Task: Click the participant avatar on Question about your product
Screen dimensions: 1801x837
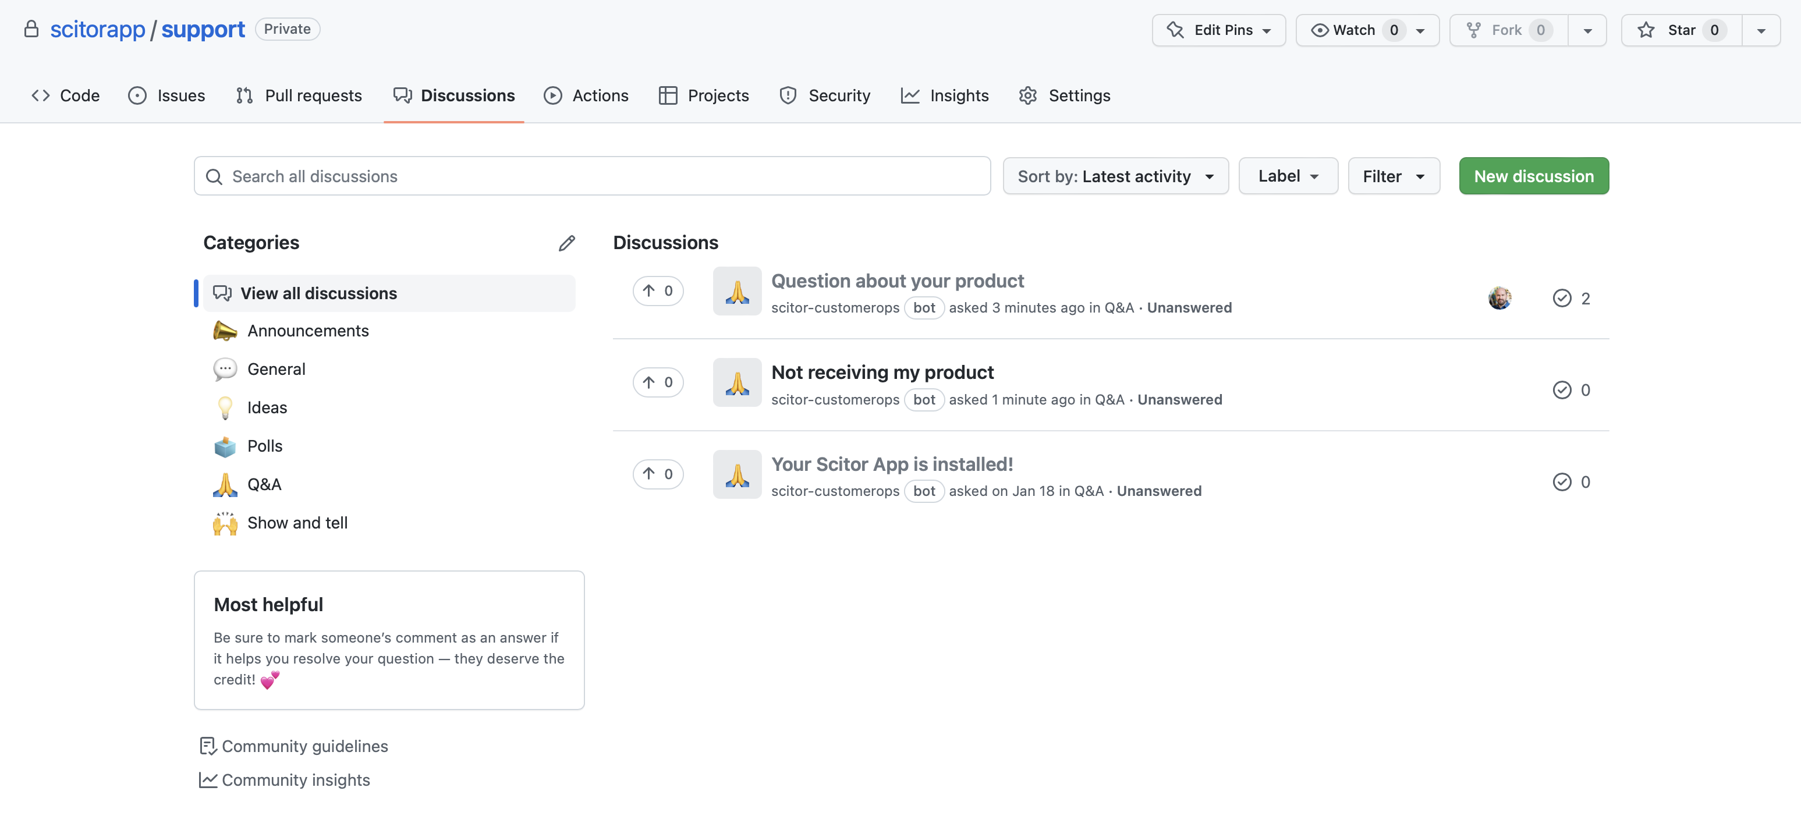Action: [1499, 298]
